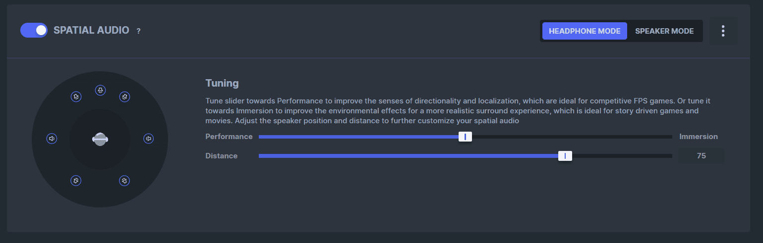Open the three-dot more options menu
Screen dimensions: 763x243
tap(723, 31)
